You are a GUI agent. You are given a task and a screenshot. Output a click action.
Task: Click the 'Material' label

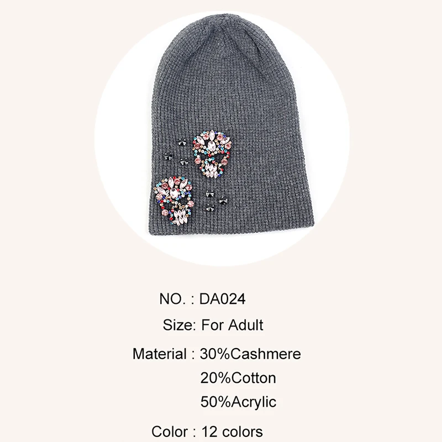click(160, 354)
